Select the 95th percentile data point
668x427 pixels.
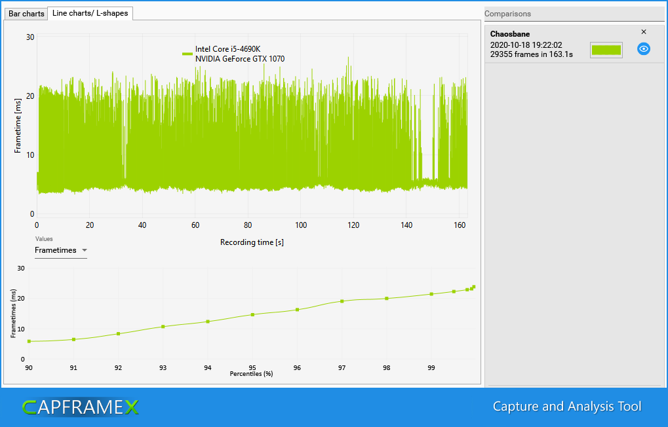pos(252,314)
